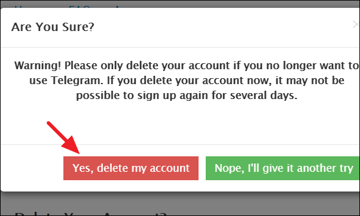Viewport: 360px width, 216px height.
Task: Click the red arrow annotation
Action: click(63, 138)
